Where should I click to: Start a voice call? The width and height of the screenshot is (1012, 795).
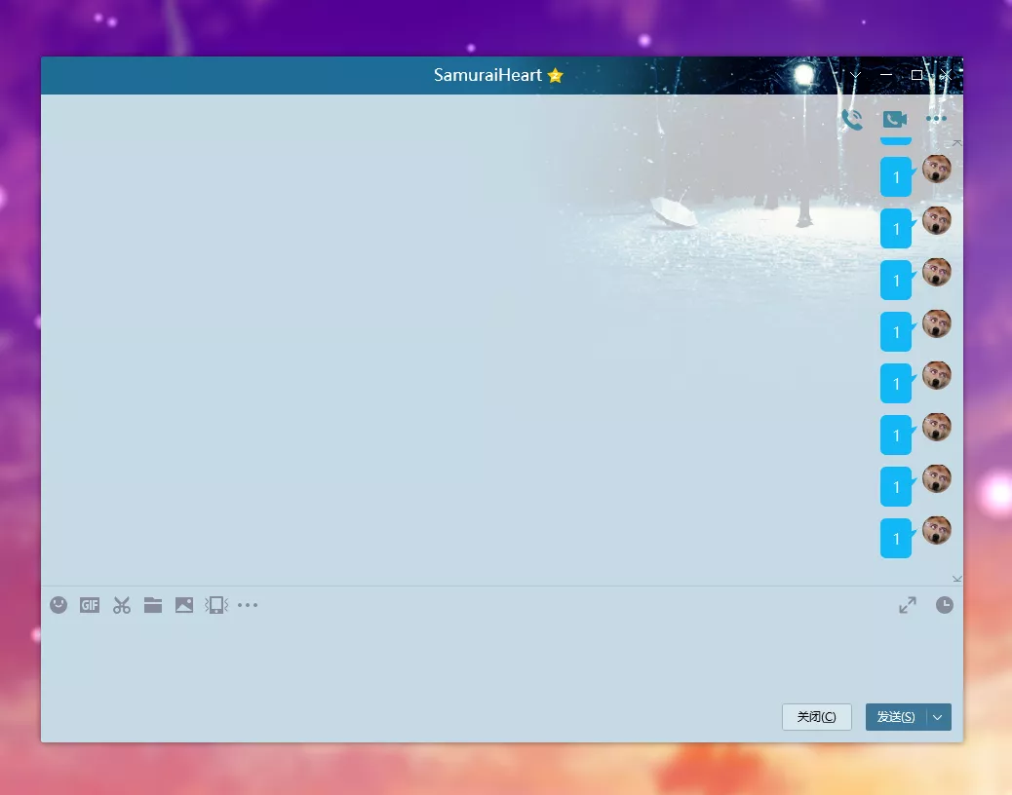tap(852, 119)
